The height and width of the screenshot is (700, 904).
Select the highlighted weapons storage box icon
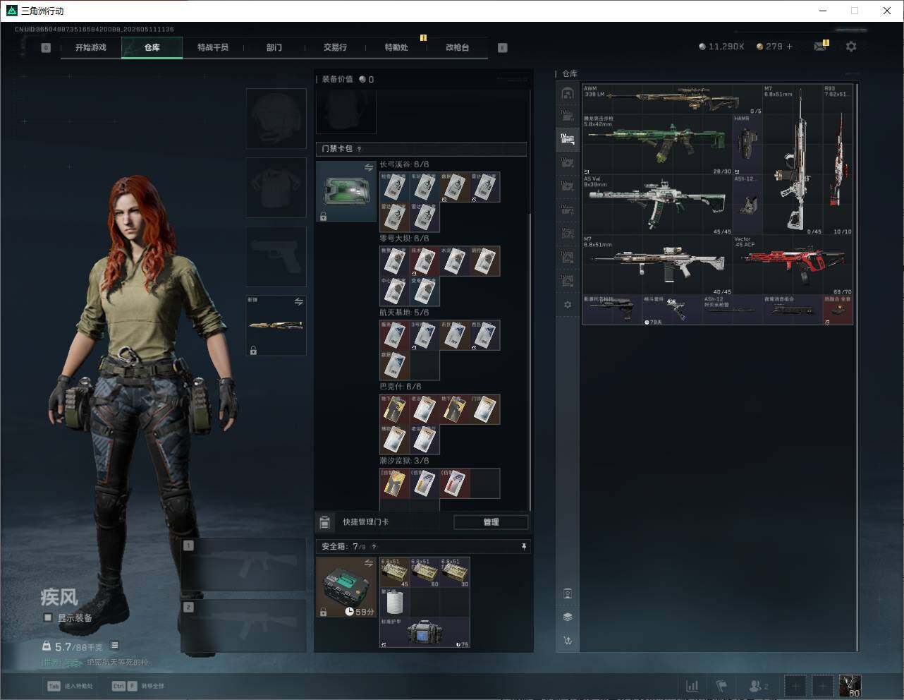(568, 139)
